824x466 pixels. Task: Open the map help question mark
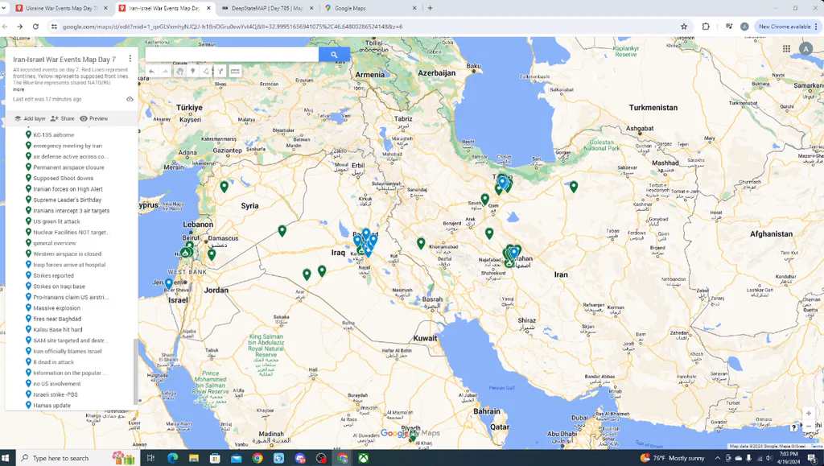coord(794,427)
